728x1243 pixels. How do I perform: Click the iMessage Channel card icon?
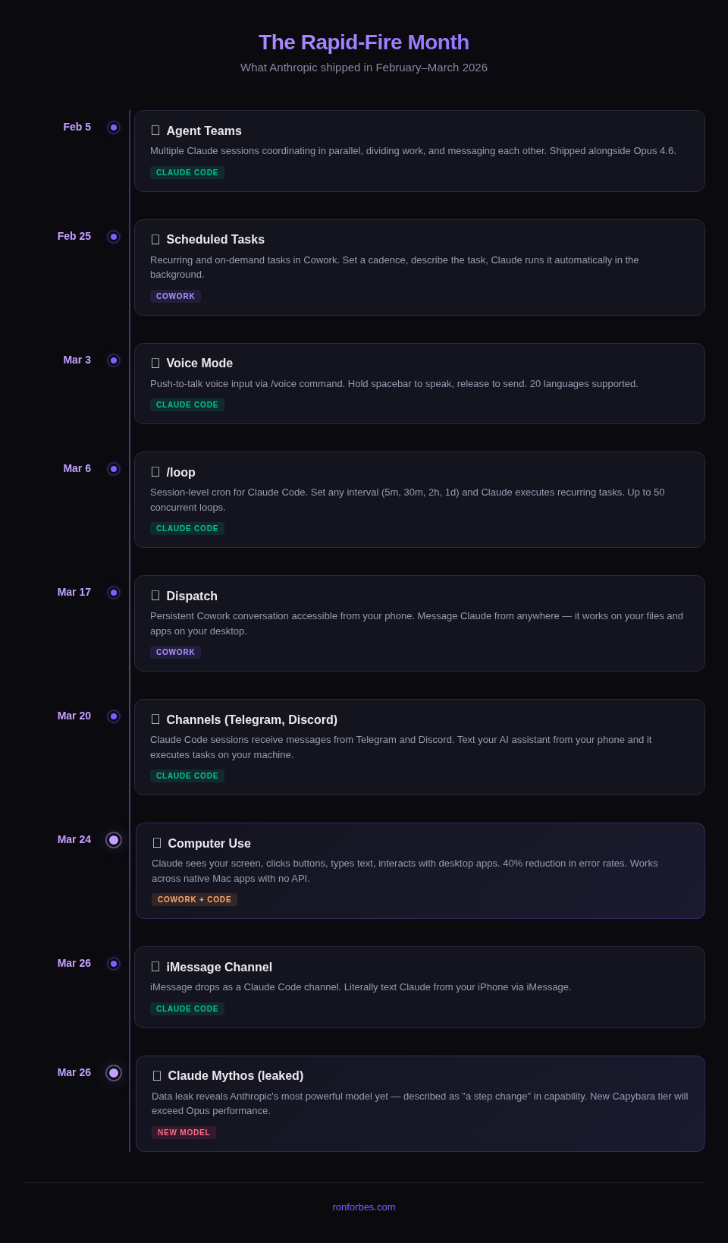coord(155,967)
